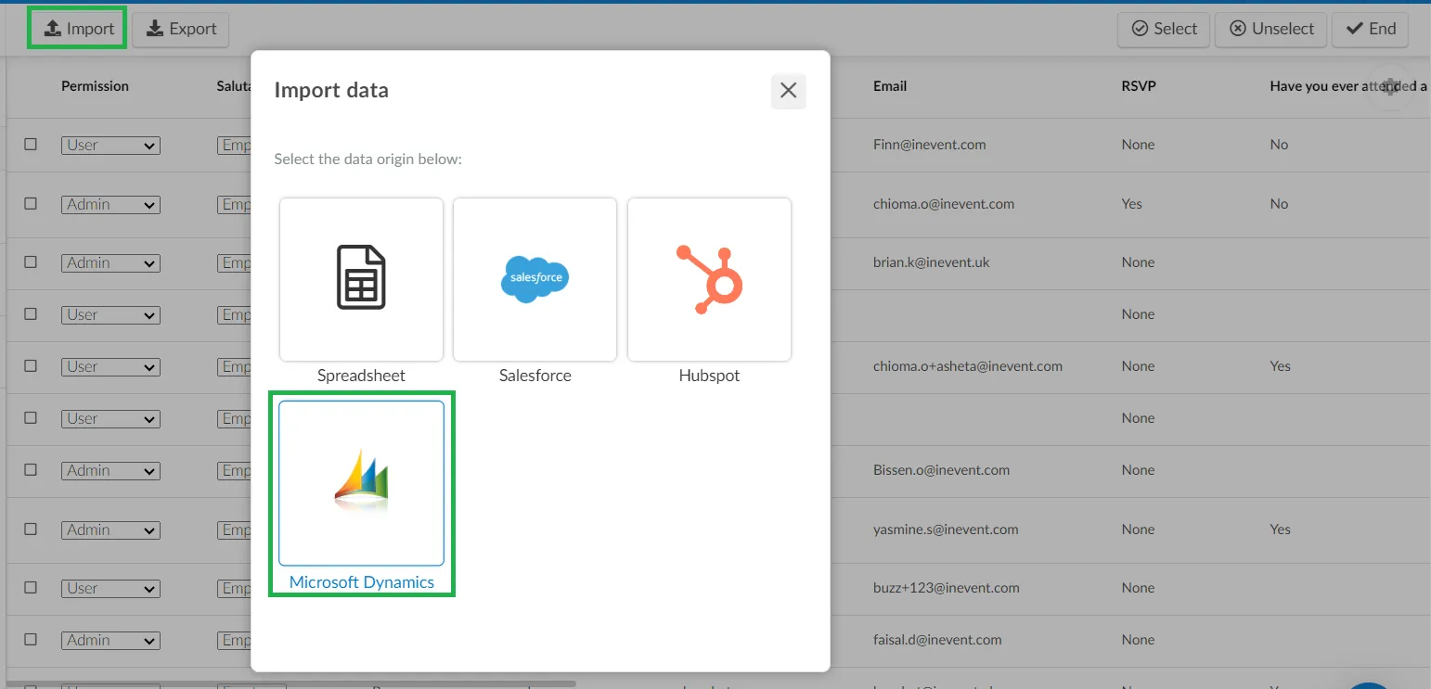Expand the Permission dropdown for faisal.d@inevent.com
The height and width of the screenshot is (689, 1431).
[x=110, y=641]
